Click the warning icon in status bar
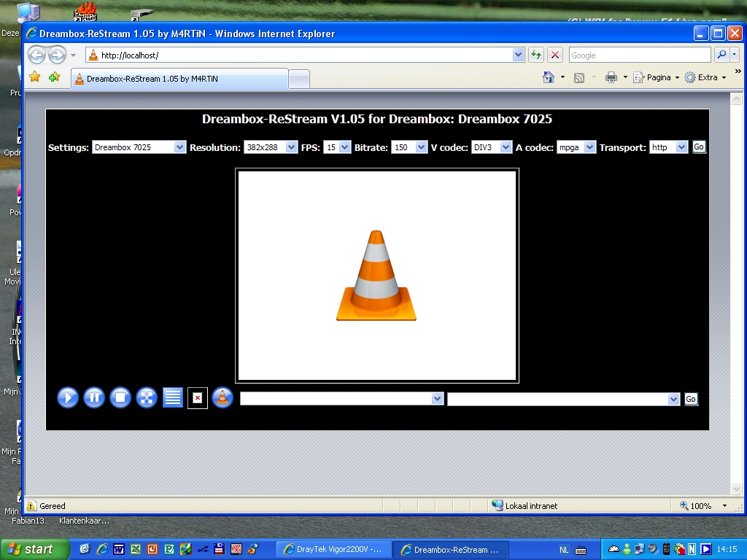The width and height of the screenshot is (747, 560). pyautogui.click(x=31, y=506)
